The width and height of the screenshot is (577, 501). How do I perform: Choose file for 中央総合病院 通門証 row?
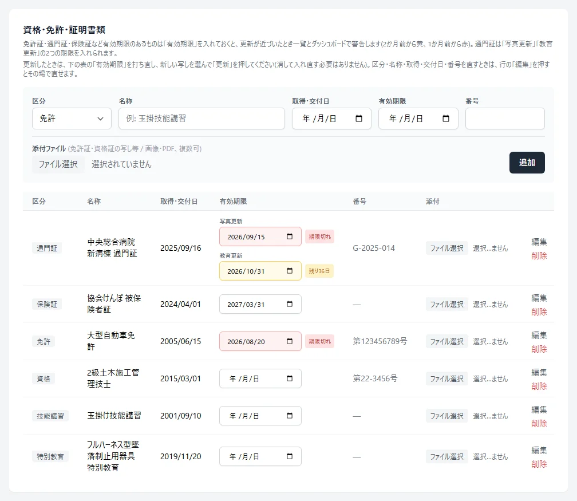(x=446, y=248)
